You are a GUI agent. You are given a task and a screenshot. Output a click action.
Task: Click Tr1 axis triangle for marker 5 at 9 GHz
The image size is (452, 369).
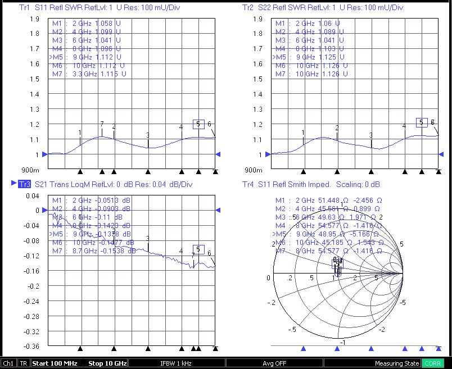coord(198,172)
